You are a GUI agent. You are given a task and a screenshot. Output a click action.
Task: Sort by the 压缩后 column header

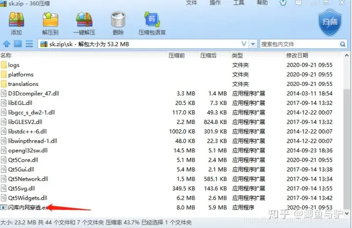pos(208,55)
